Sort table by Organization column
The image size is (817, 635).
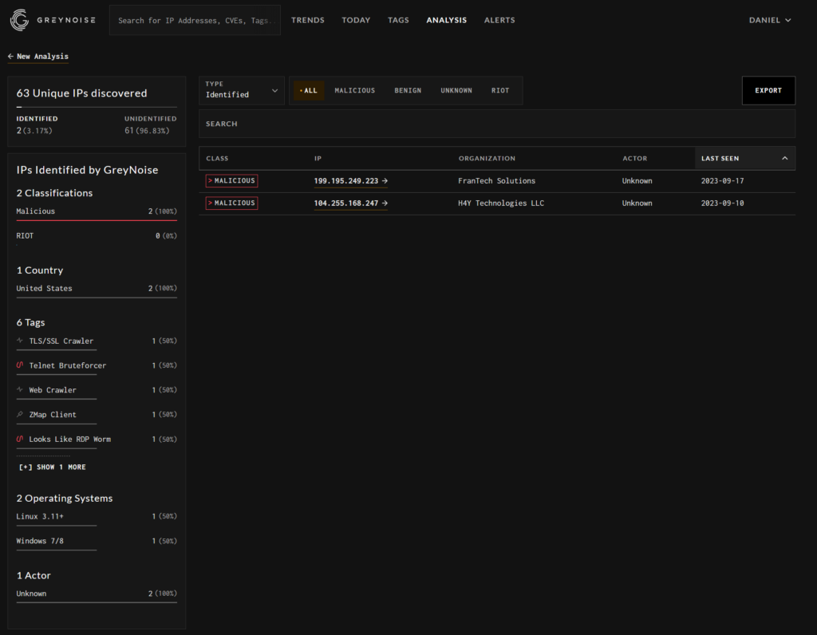coord(487,159)
